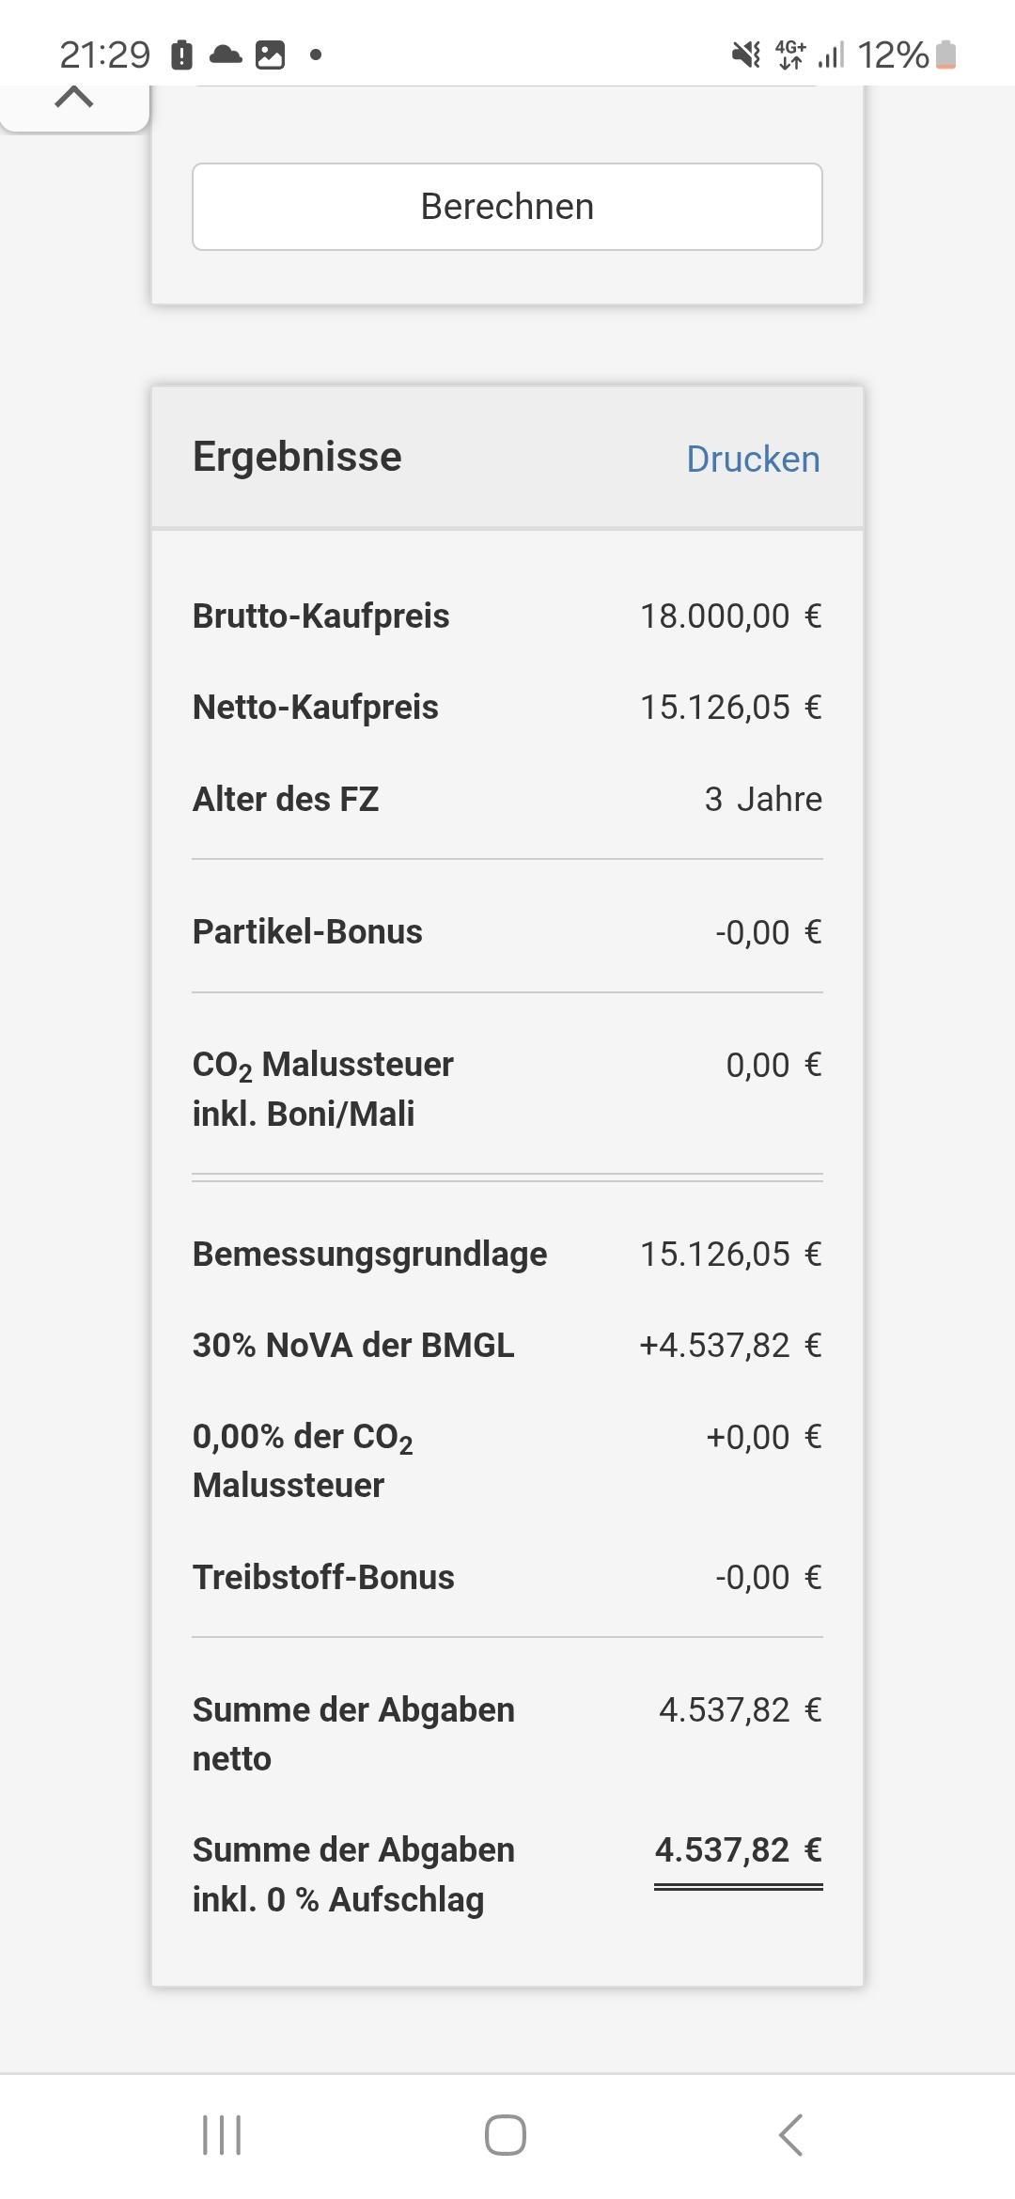The width and height of the screenshot is (1015, 2199).
Task: Tap the Android home navigation icon
Action: pyautogui.click(x=506, y=2135)
